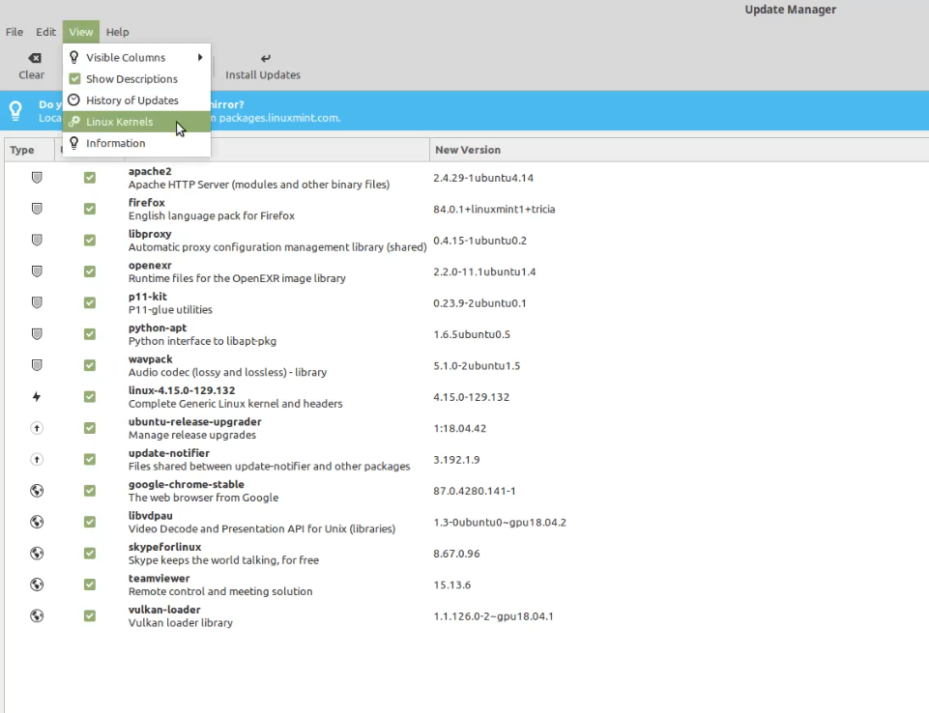The image size is (929, 713).
Task: Click the shield icon beside apache2
Action: (x=36, y=178)
